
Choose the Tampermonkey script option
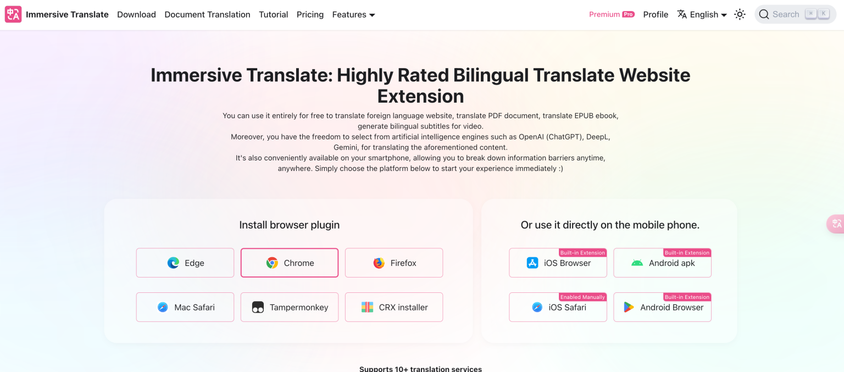[290, 307]
